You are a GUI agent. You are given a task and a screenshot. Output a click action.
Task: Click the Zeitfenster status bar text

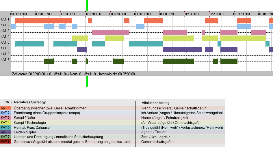tap(54, 74)
